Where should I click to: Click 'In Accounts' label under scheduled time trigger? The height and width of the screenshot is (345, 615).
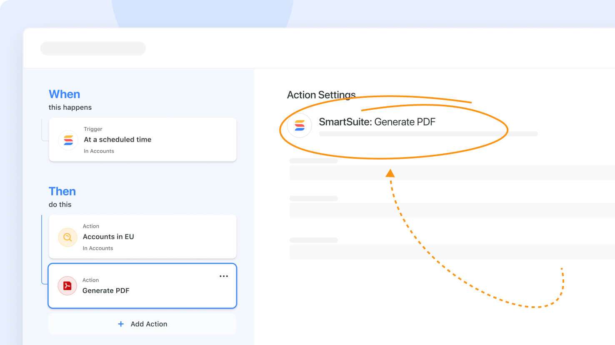point(99,151)
